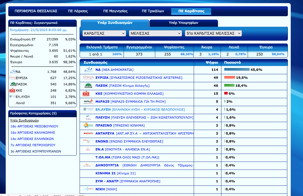Viewport: 303px width, 196px height.
Task: Click the ΑΝΤΑΡΣΥΑ party logo
Action: (x=88, y=133)
